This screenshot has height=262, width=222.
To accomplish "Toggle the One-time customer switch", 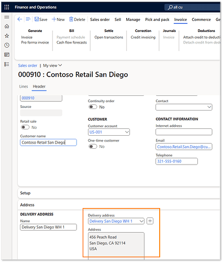I will pos(93,146).
